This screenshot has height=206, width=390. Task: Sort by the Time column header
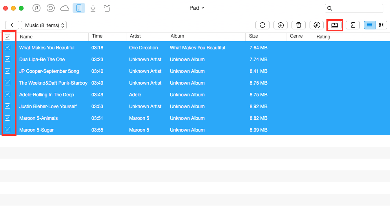97,36
